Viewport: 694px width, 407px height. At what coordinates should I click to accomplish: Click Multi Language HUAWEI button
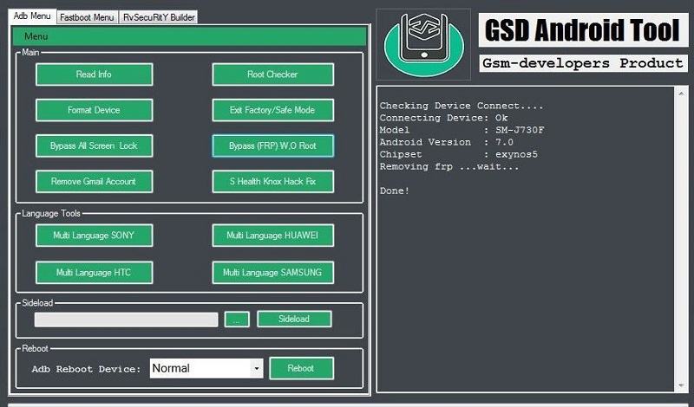pos(272,235)
